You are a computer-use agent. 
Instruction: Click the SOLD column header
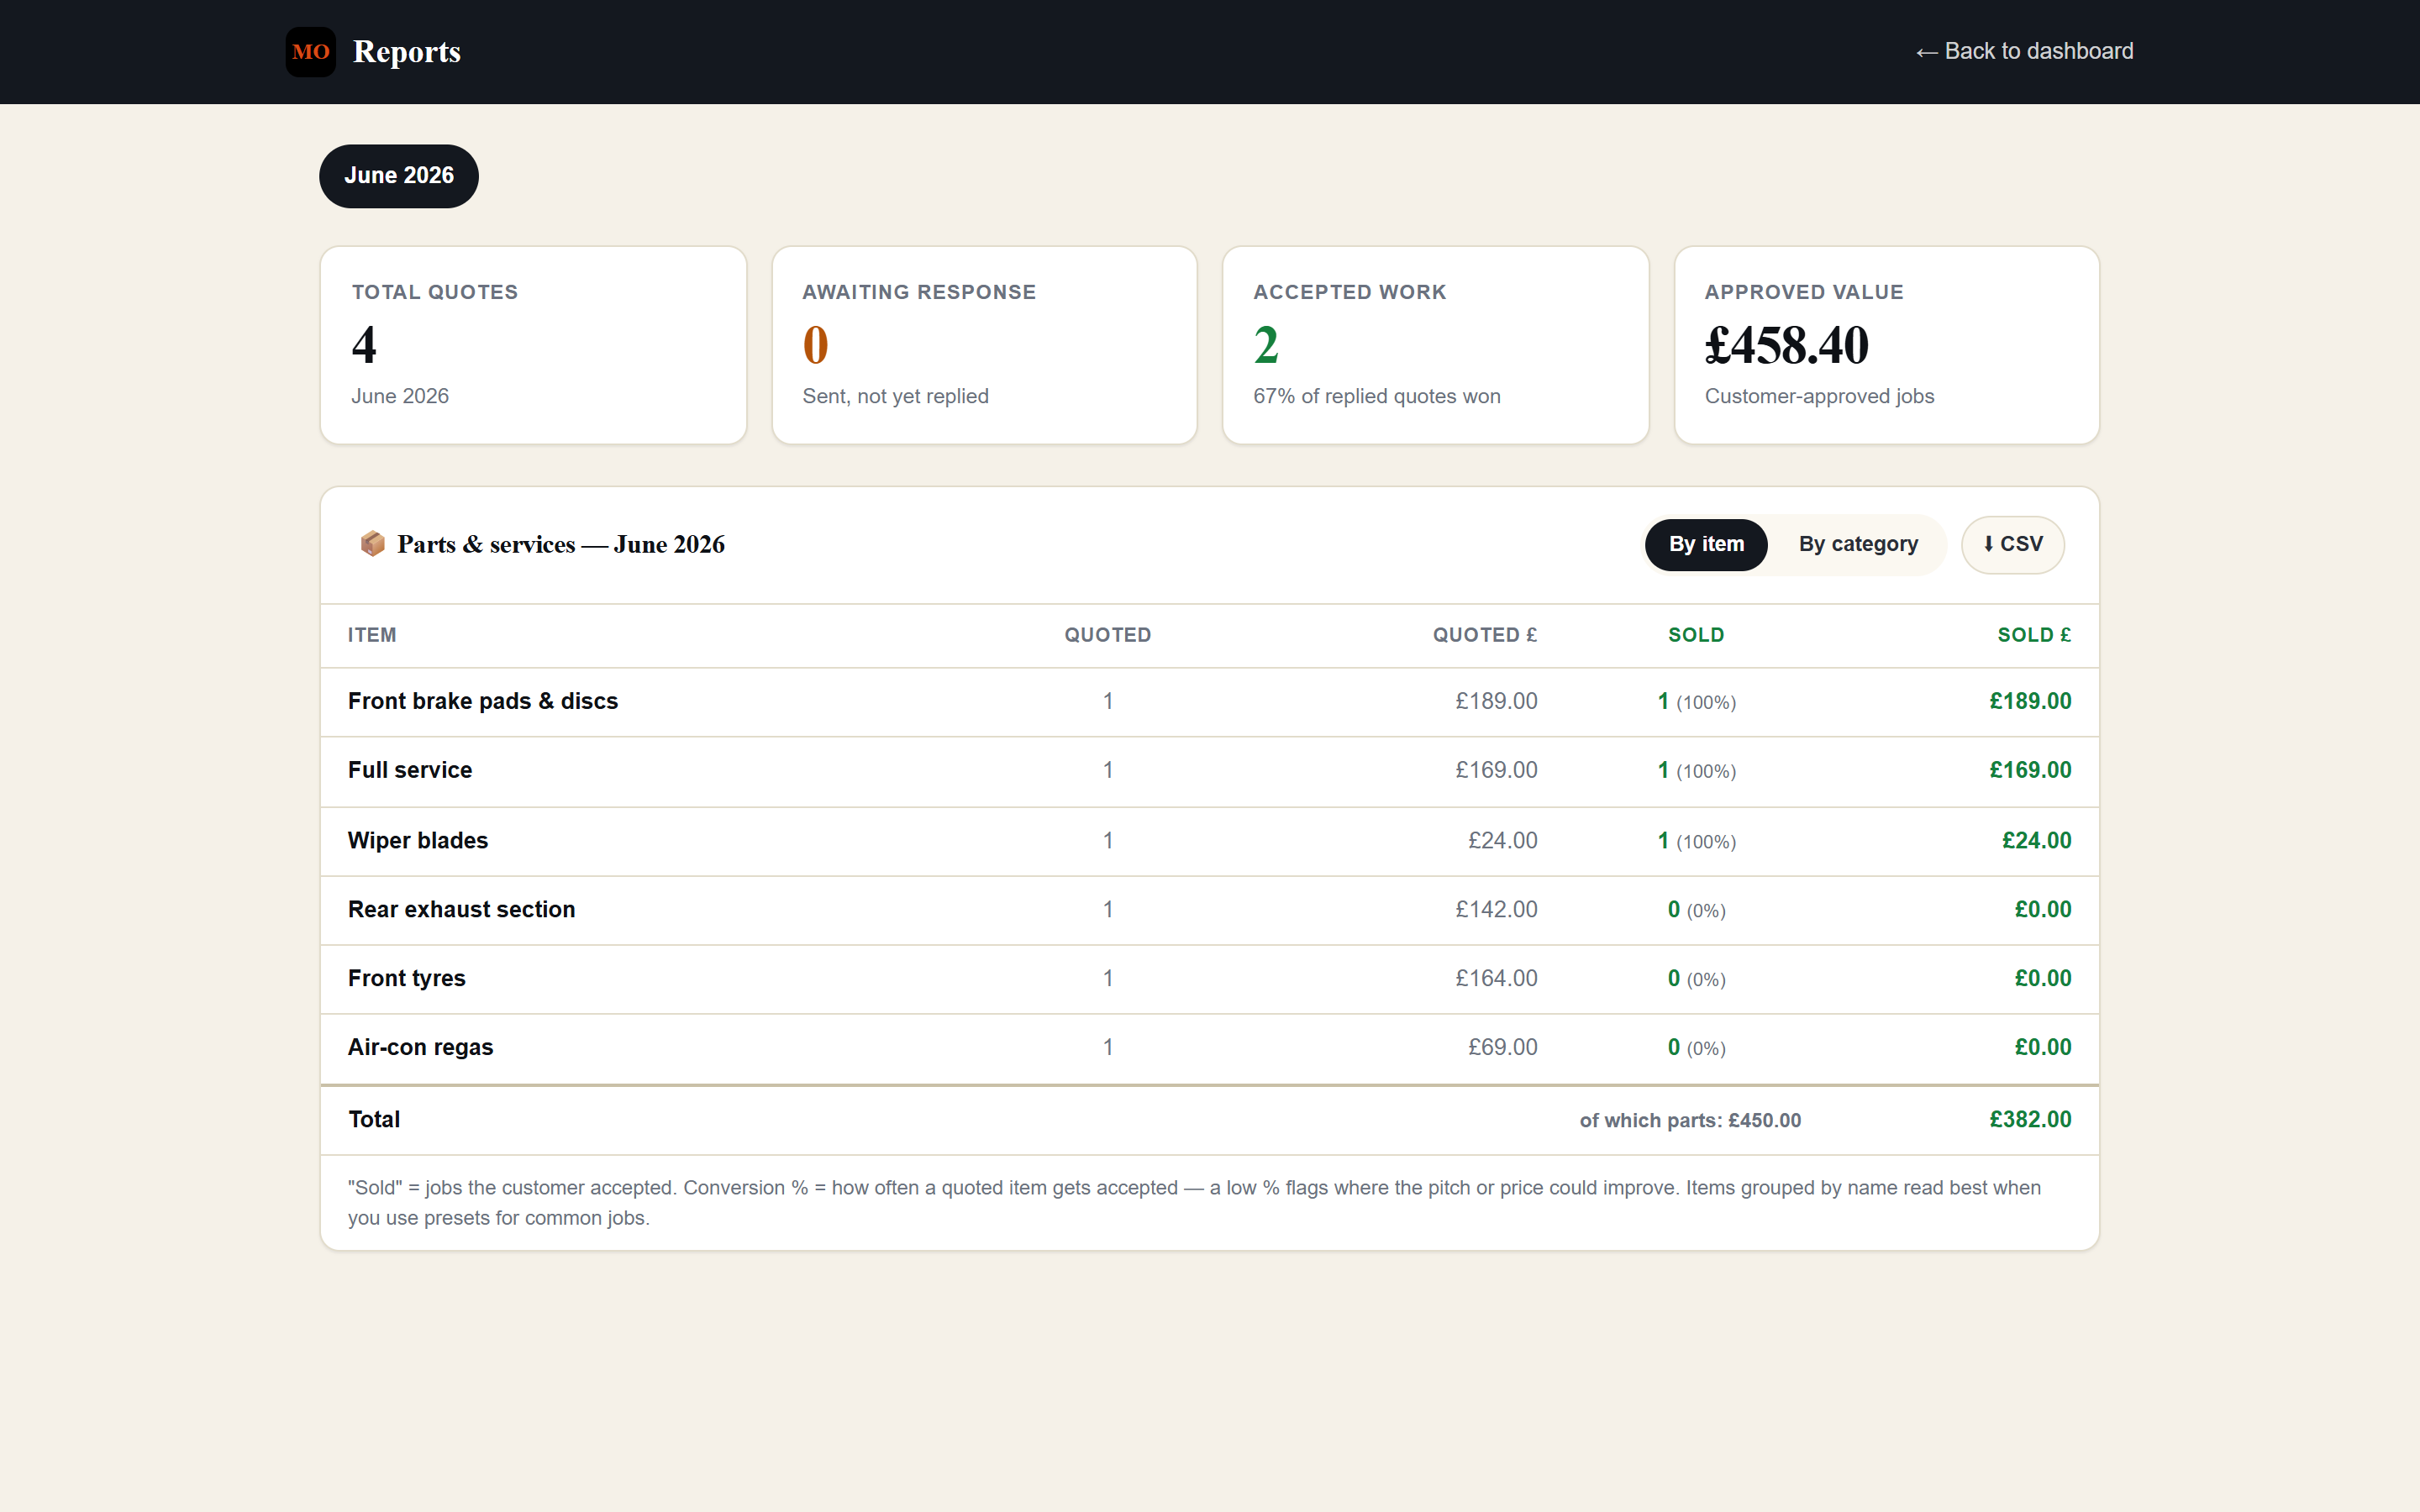click(1696, 635)
